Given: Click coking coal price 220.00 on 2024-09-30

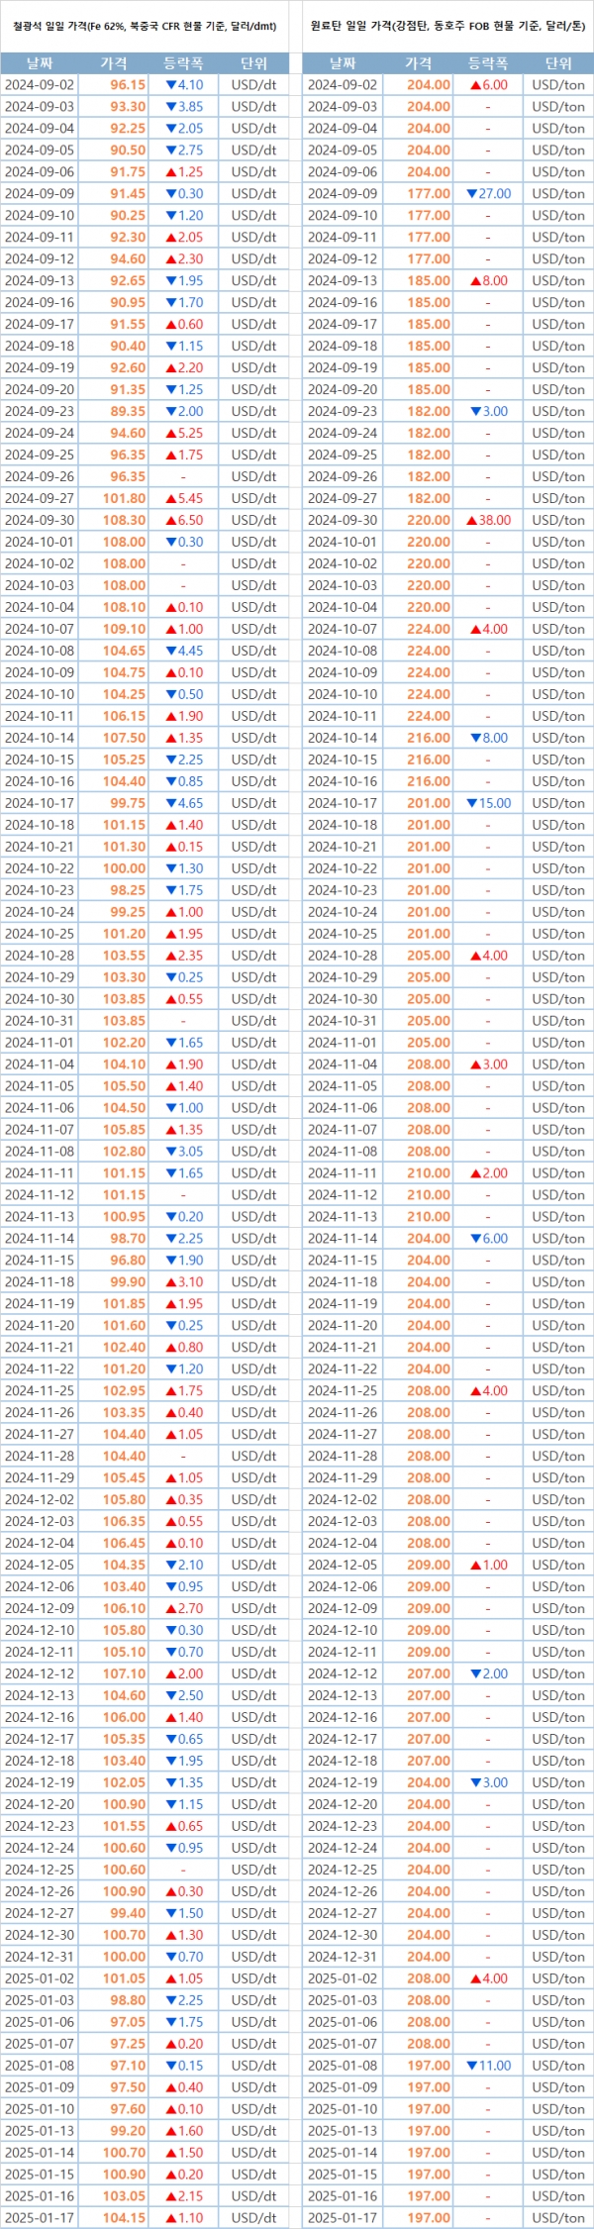Looking at the screenshot, I should [429, 520].
